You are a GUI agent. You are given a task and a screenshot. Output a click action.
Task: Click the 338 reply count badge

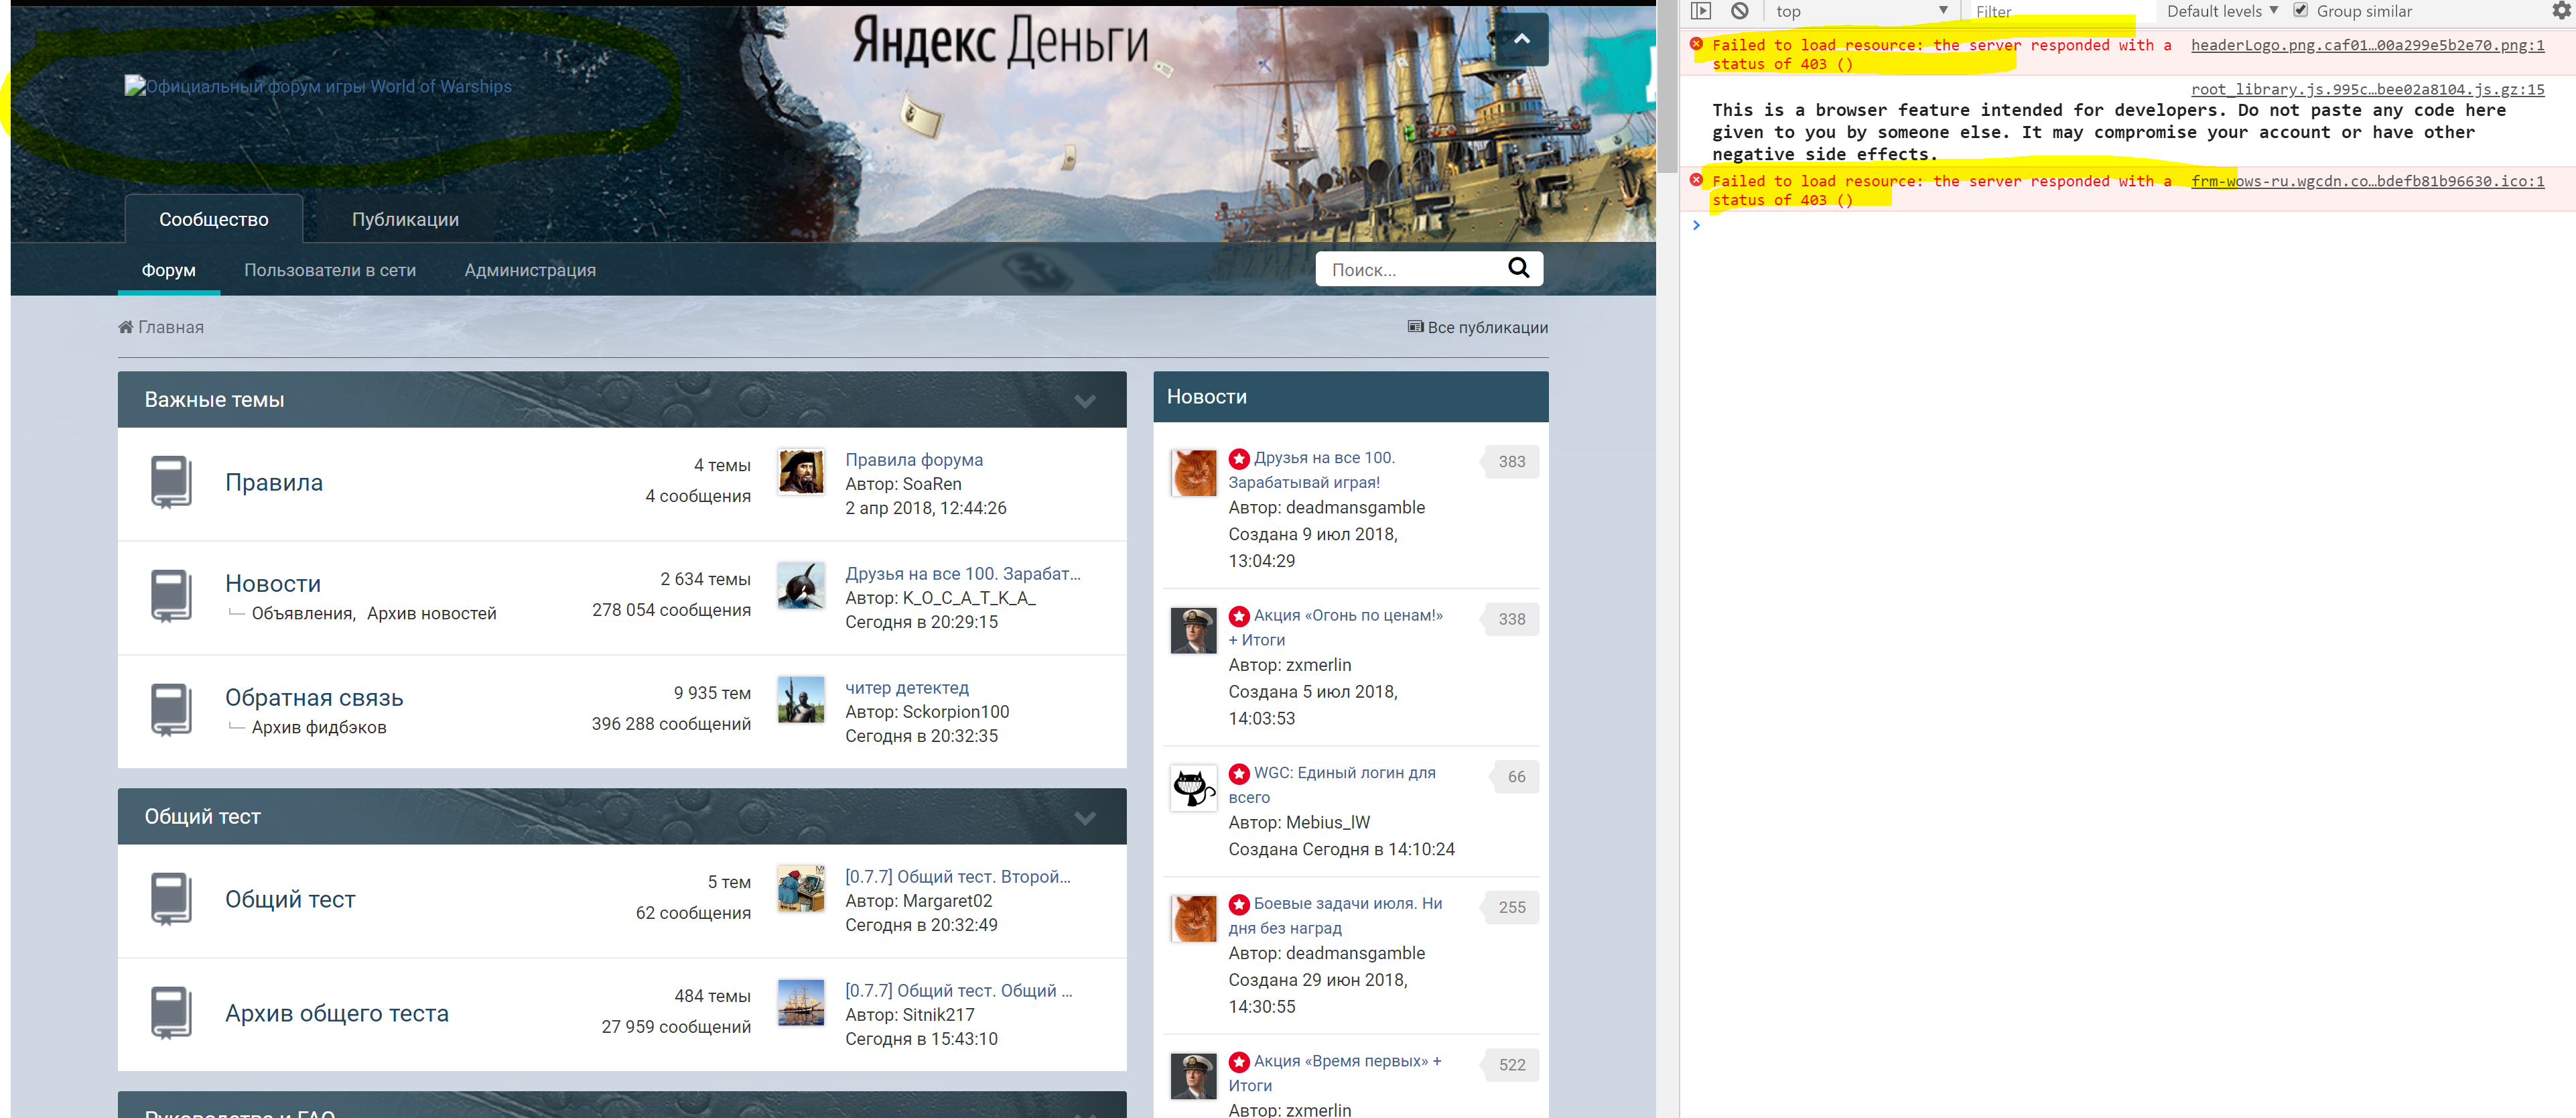pos(1511,619)
